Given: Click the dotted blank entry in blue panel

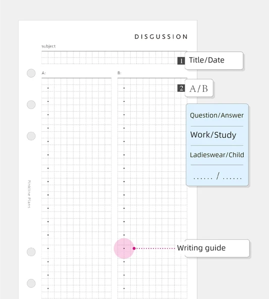Looking at the screenshot, I should point(218,176).
